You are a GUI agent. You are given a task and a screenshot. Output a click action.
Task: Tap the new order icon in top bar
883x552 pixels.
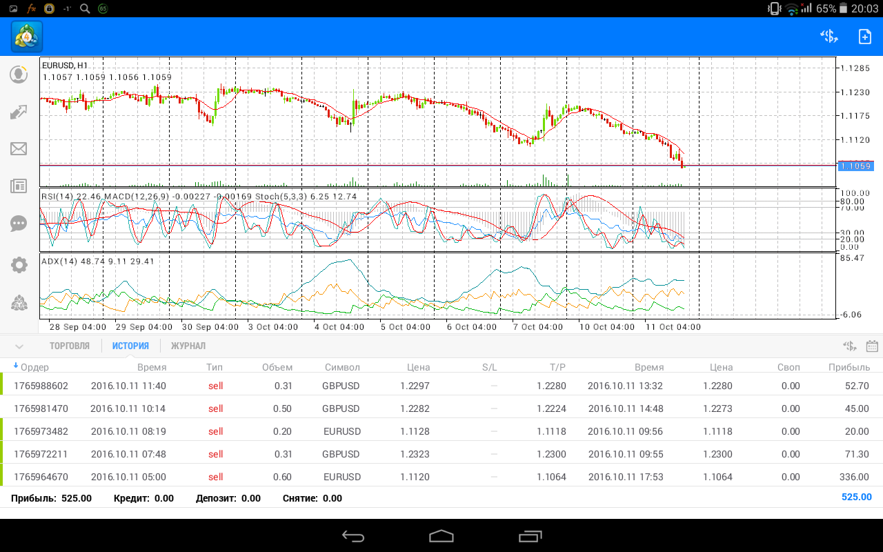(864, 37)
